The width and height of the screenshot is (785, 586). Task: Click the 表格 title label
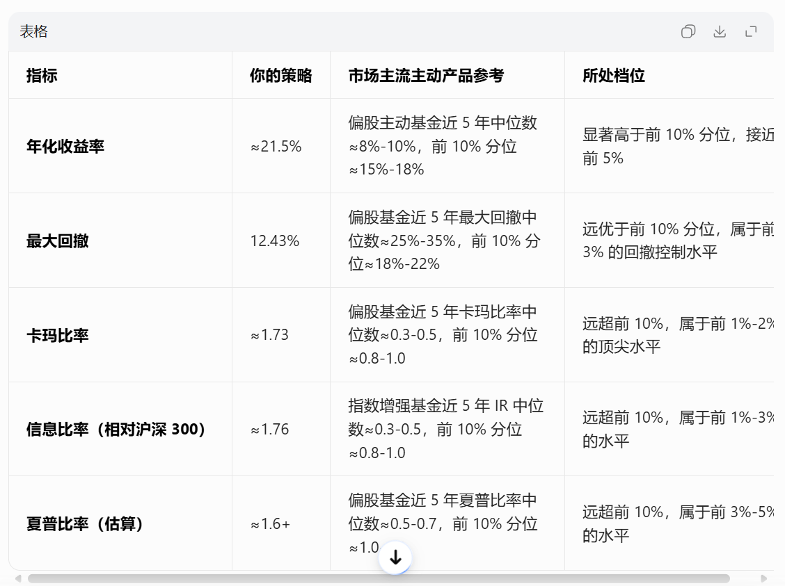33,31
